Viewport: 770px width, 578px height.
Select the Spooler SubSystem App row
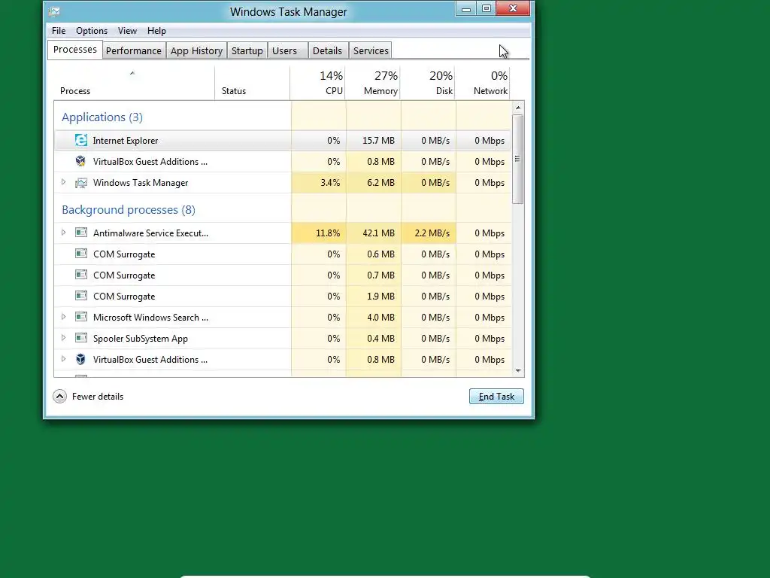click(x=283, y=339)
